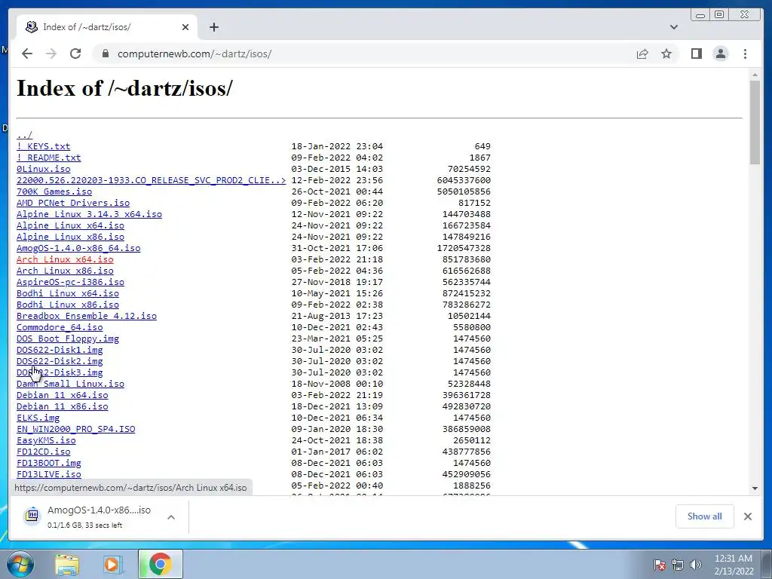772x579 pixels.
Task: Dismiss the downloads bar with X
Action: pos(747,516)
